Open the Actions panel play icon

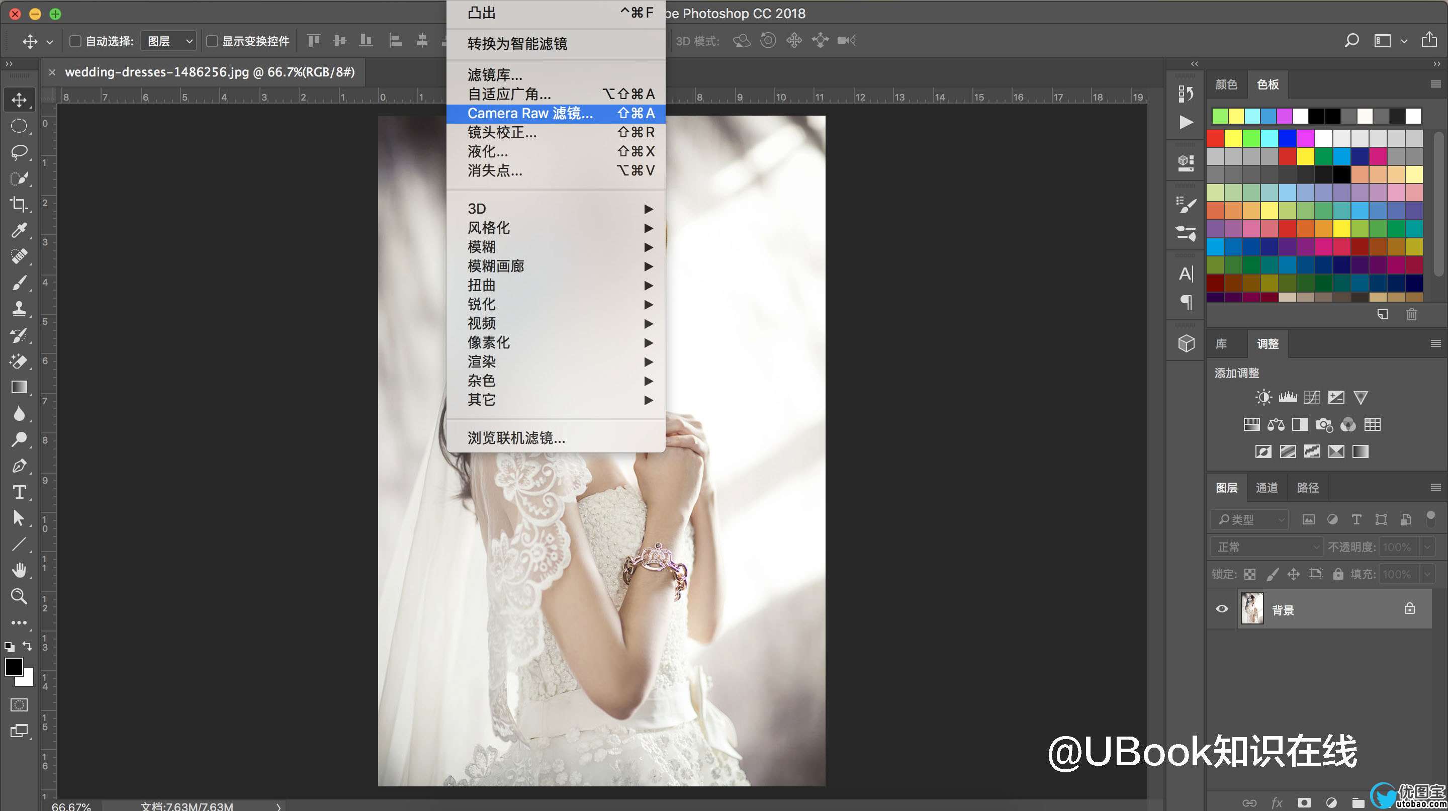coord(1186,122)
